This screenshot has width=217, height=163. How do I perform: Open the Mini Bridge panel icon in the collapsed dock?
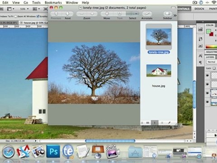200,29
